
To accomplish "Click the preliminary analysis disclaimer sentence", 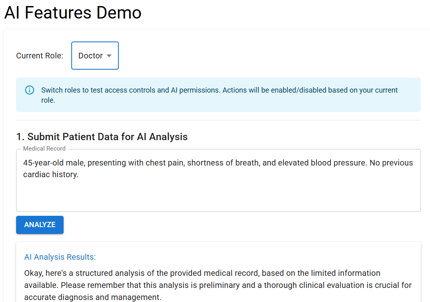I will tap(218, 291).
